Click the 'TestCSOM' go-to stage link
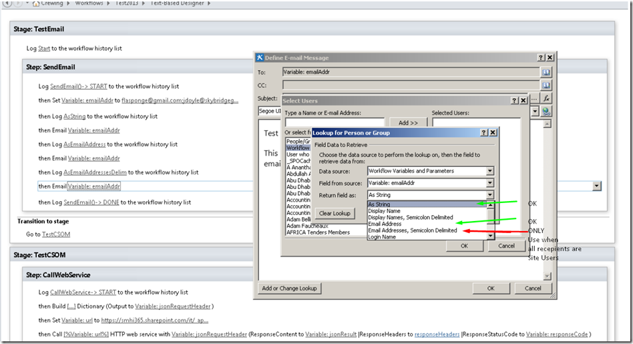 [56, 234]
